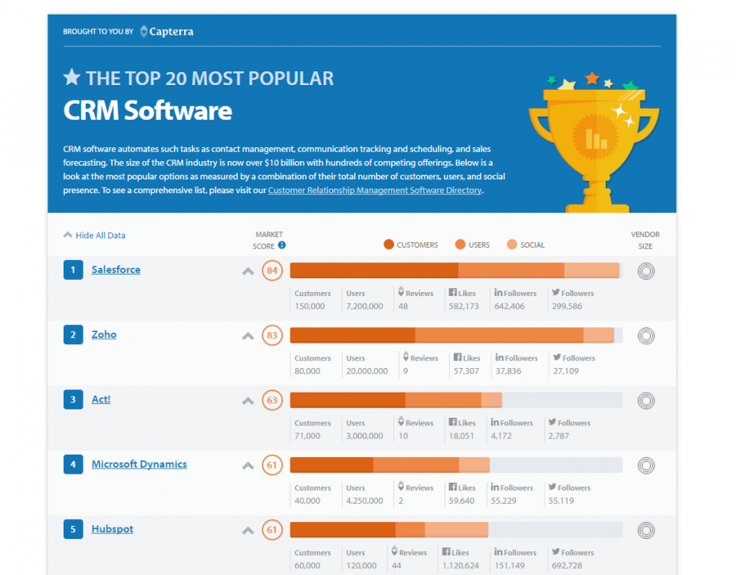The image size is (736, 575).
Task: Click Hubspot Facebook Likes icon
Action: [446, 551]
